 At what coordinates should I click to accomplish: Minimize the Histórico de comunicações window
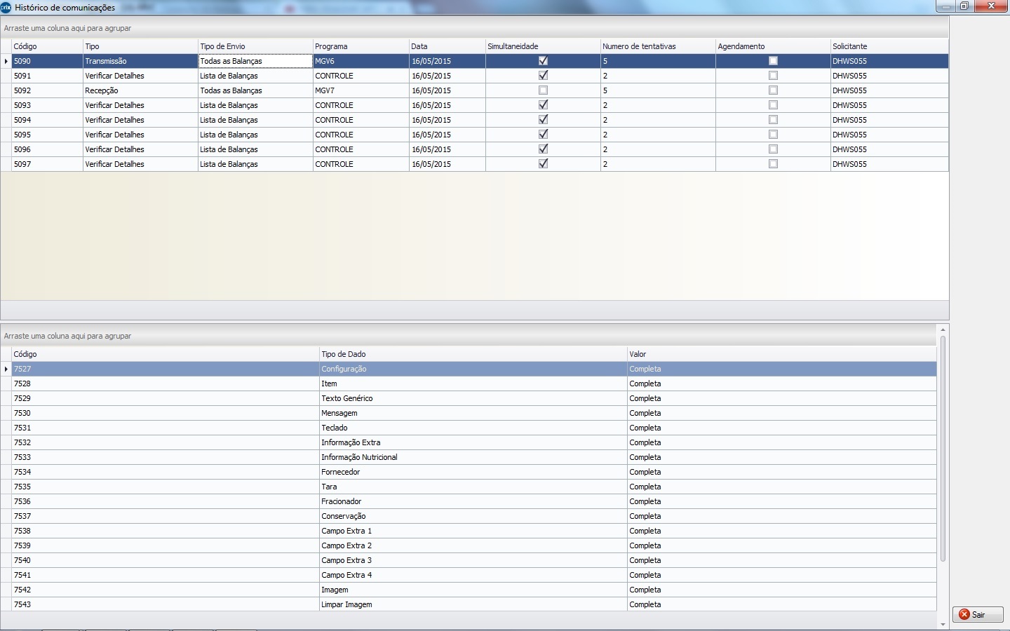[x=945, y=6]
